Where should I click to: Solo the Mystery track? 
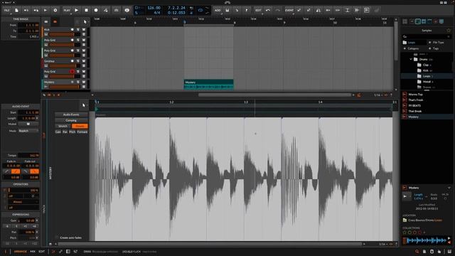(x=77, y=82)
